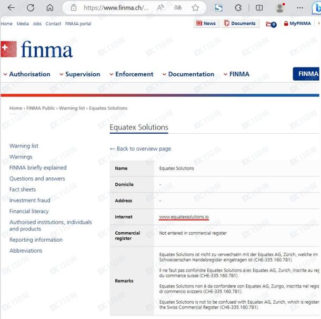
Task: Click the Remarks row label
Action: point(124,281)
